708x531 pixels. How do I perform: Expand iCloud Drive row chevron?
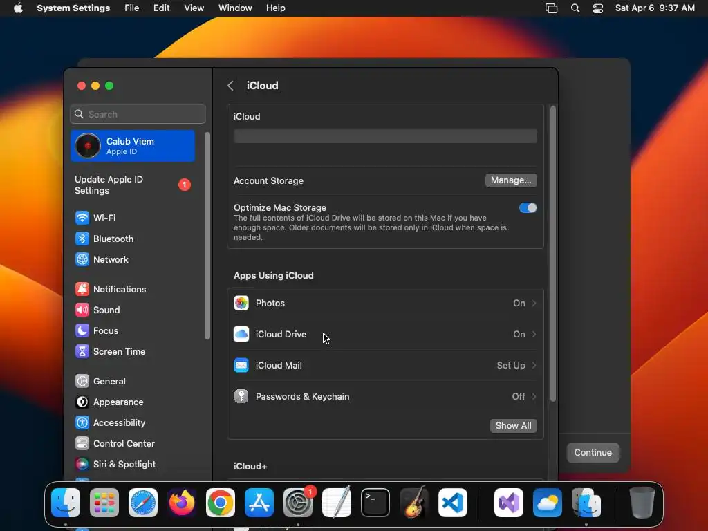[534, 334]
